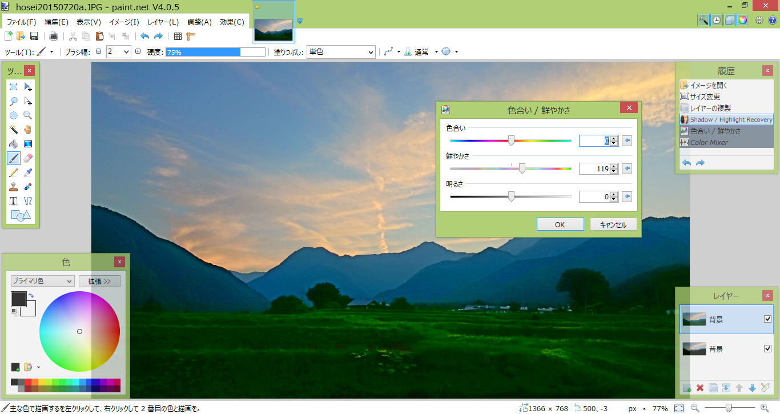This screenshot has width=780, height=414.
Task: Select the Clone Stamp tool
Action: pyautogui.click(x=14, y=187)
